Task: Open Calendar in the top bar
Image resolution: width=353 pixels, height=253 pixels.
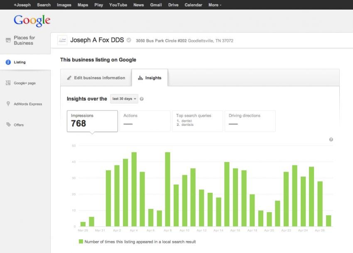Action: coord(193,5)
